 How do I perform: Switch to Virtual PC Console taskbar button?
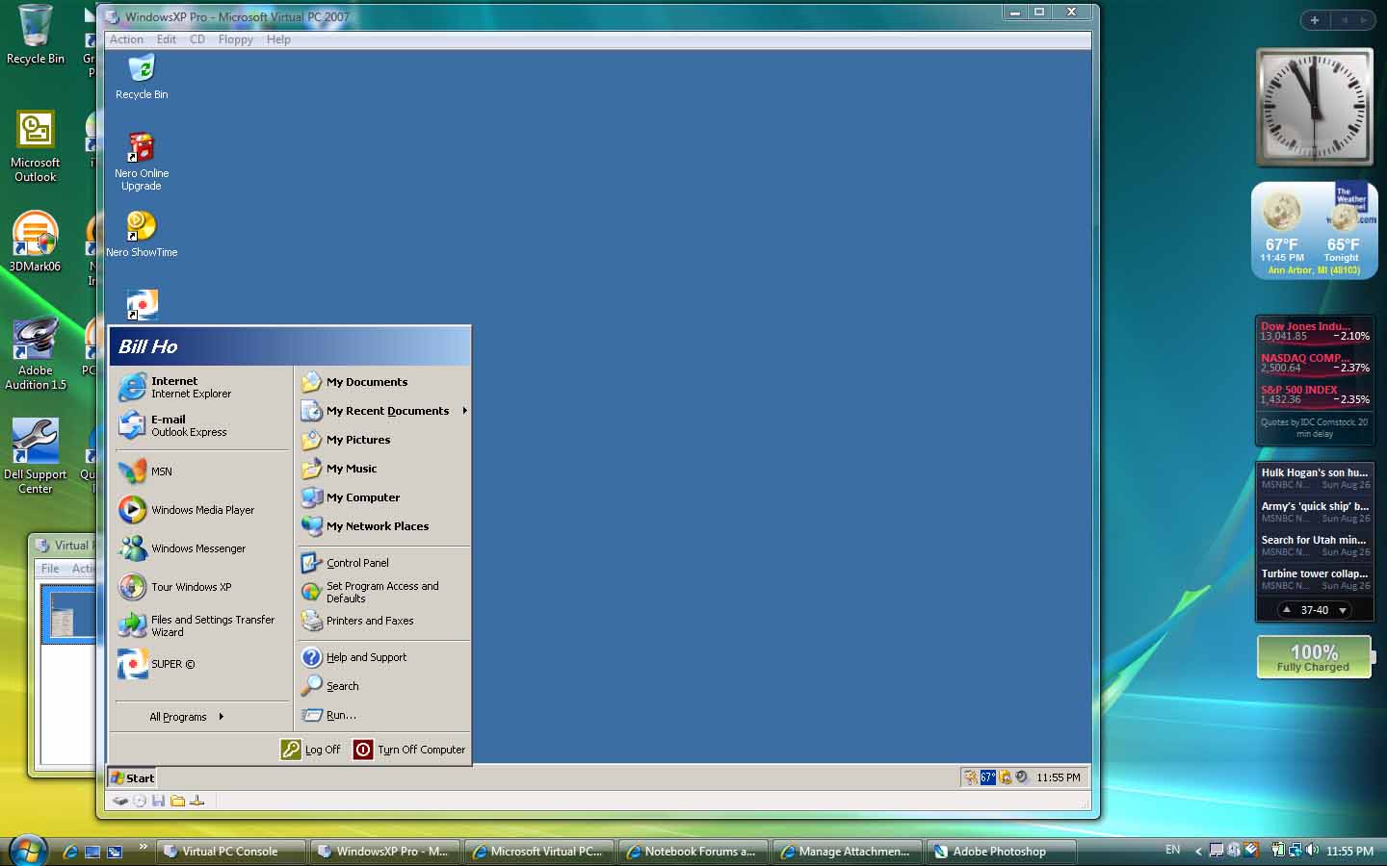pos(230,852)
